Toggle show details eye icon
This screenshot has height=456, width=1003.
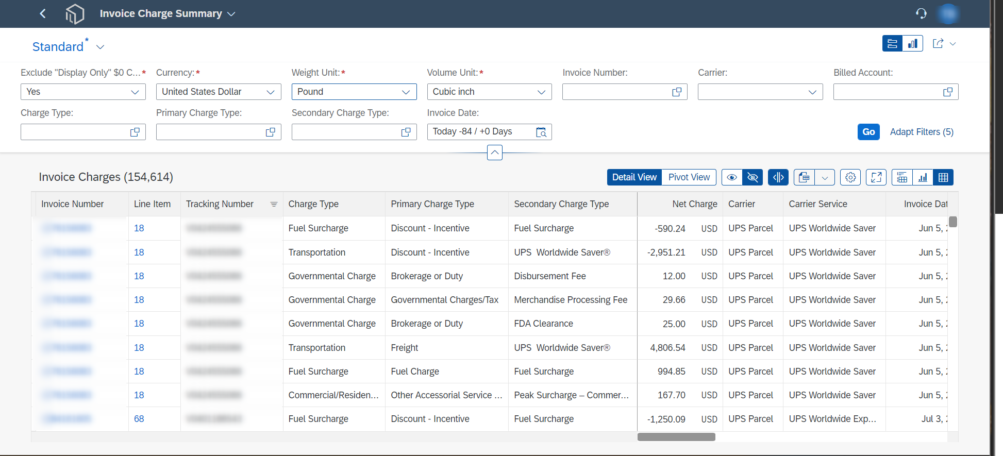(x=732, y=177)
